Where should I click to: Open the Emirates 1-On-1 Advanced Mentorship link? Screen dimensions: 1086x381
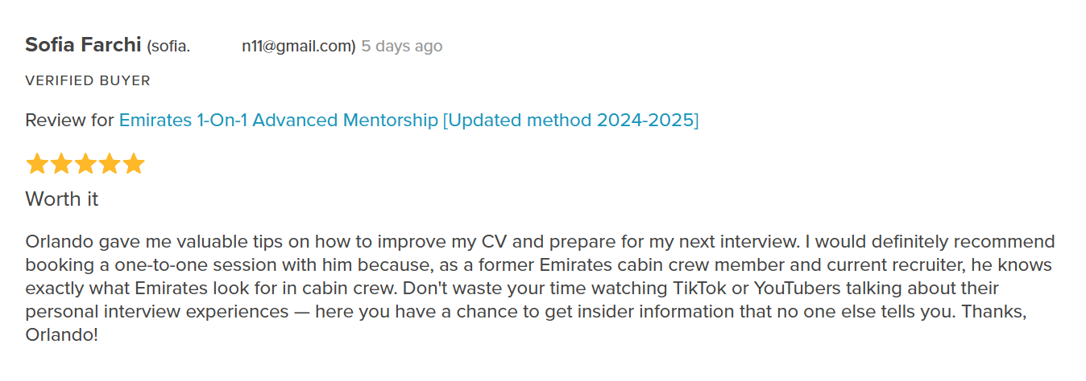click(x=408, y=121)
